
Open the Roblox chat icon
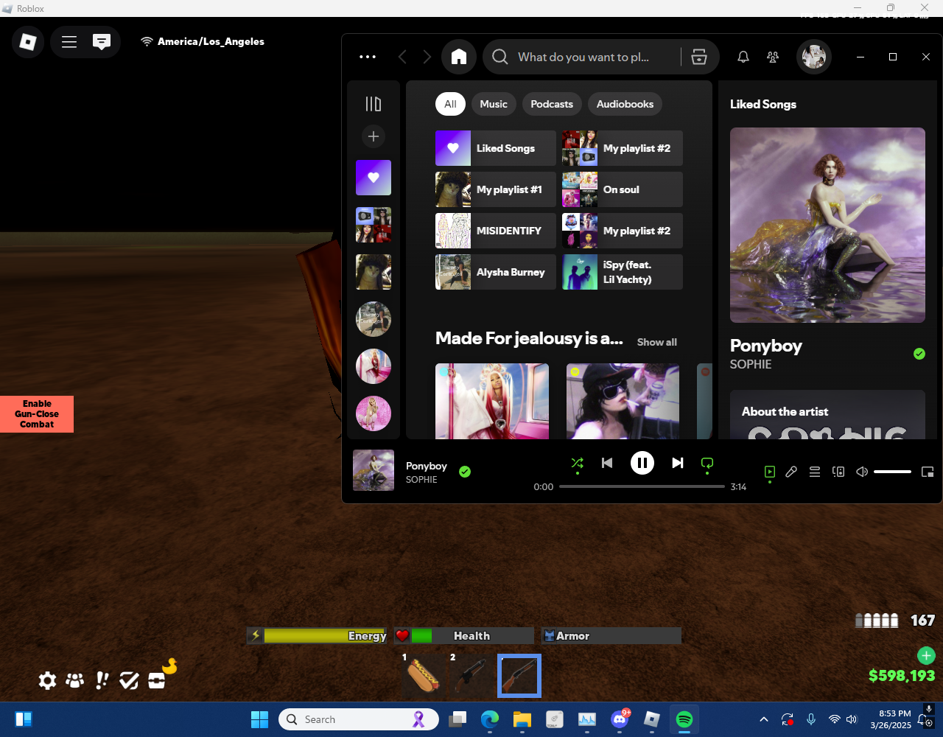(102, 42)
